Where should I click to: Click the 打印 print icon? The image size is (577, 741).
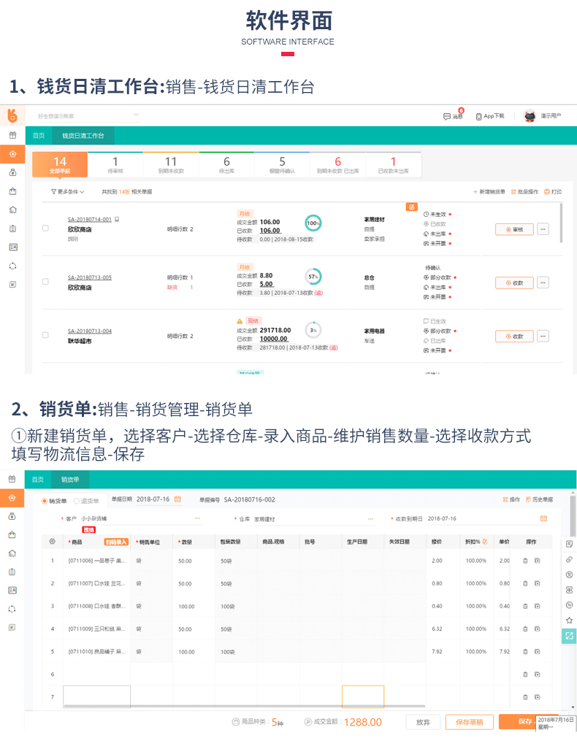(547, 192)
